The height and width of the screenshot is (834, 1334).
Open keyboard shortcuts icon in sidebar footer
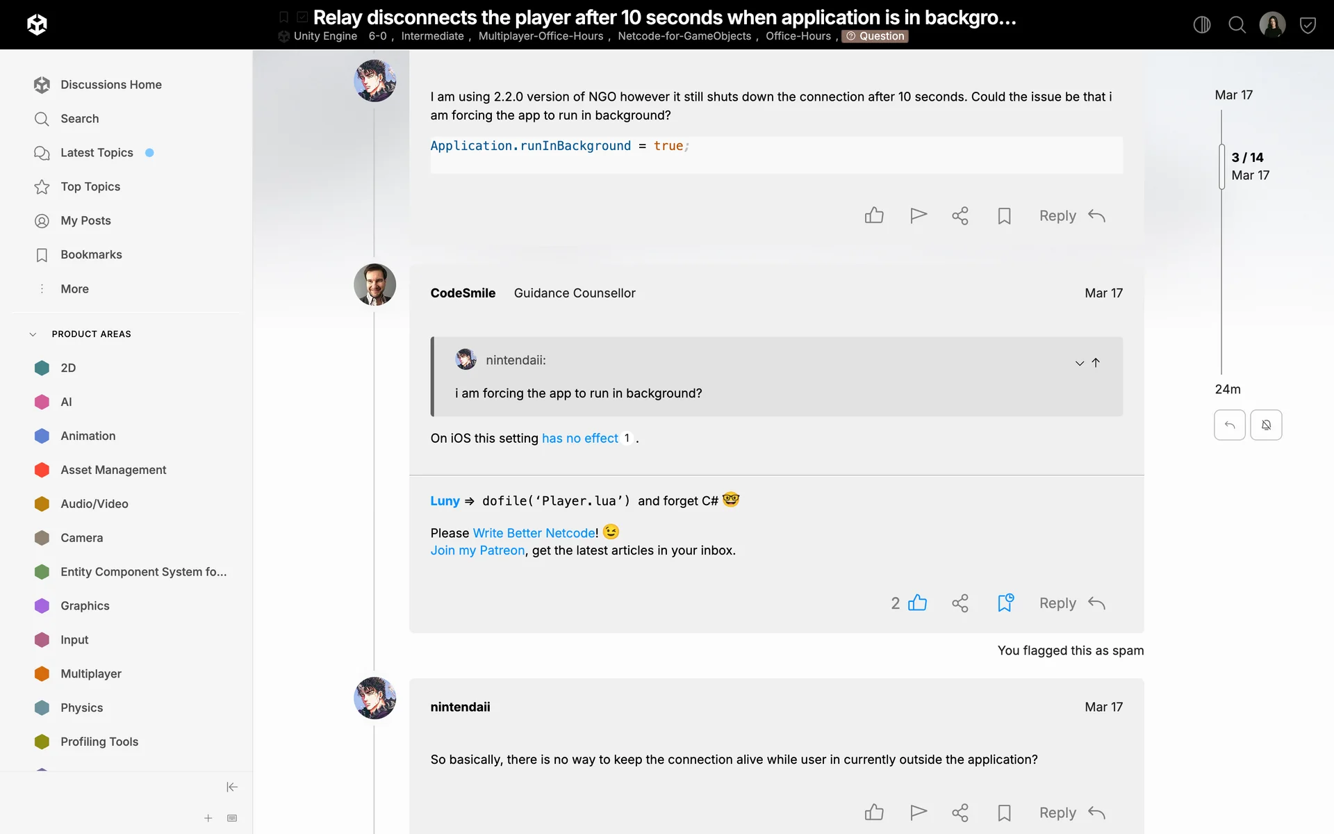232,818
